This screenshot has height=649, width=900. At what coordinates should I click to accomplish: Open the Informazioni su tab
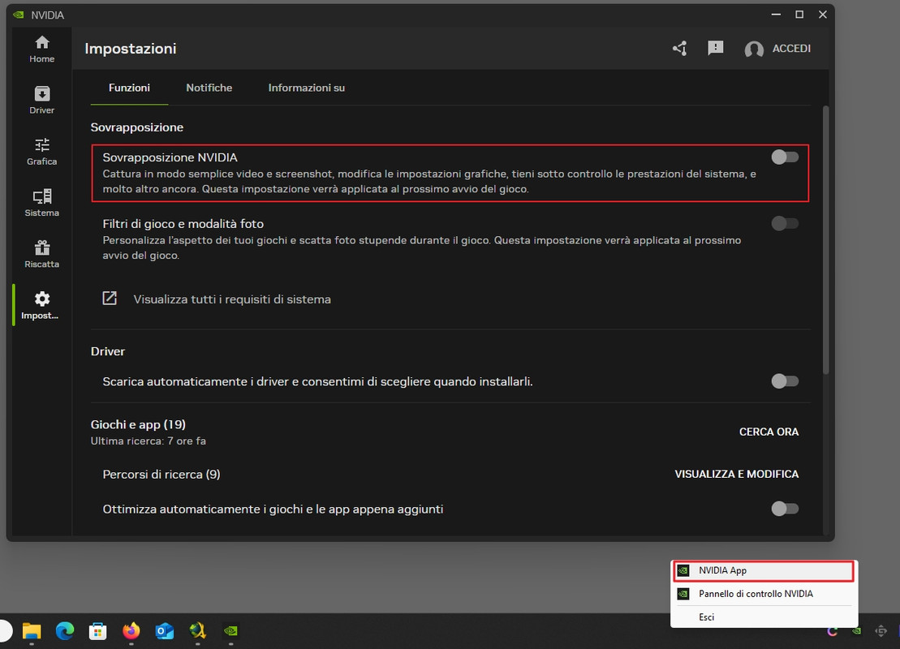click(307, 88)
